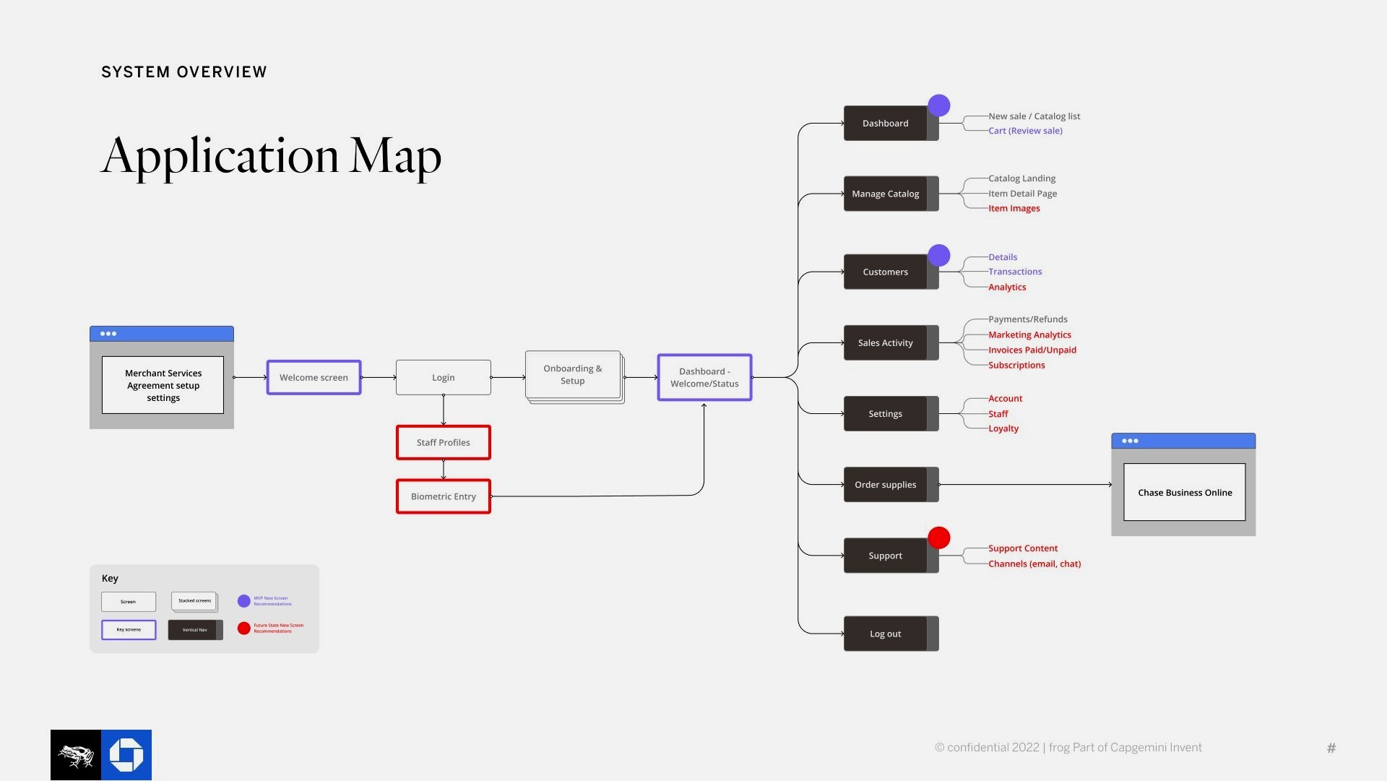The height and width of the screenshot is (781, 1387).
Task: Click the purple dot on Dashboard
Action: pyautogui.click(x=938, y=105)
